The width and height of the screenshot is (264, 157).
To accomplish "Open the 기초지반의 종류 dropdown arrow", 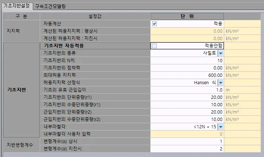I will click(x=221, y=53).
